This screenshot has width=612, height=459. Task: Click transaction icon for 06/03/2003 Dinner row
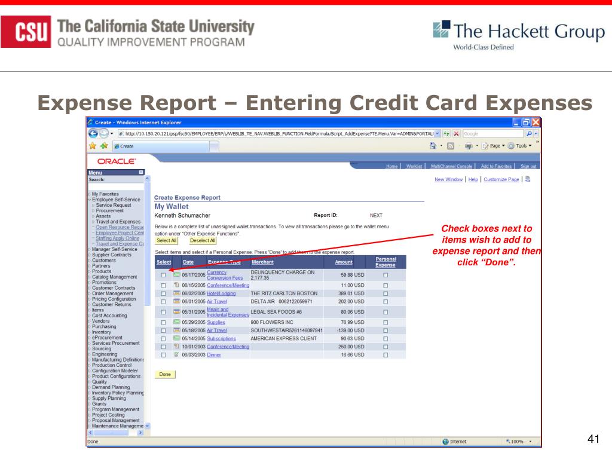(176, 355)
